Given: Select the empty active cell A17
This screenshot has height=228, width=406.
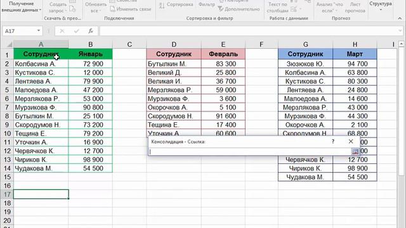Looking at the screenshot, I should point(41,194).
